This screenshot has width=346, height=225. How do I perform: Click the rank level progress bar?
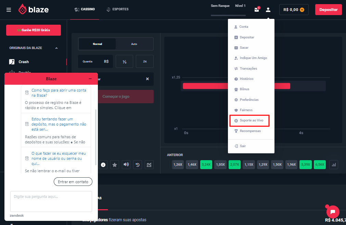(228, 15)
